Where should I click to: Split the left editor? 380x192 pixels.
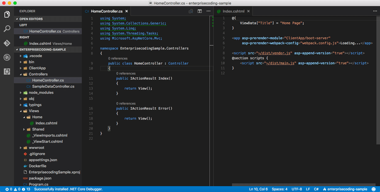[200, 11]
